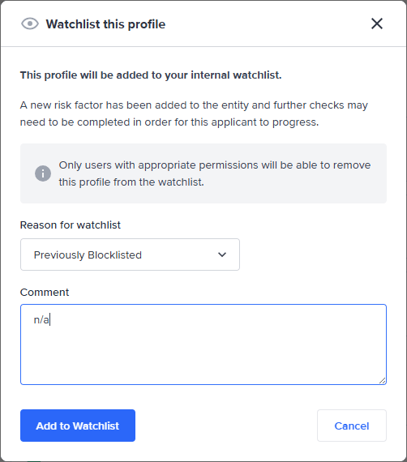Click the "Watchlist this profile" heading
The height and width of the screenshot is (462, 407).
point(105,24)
